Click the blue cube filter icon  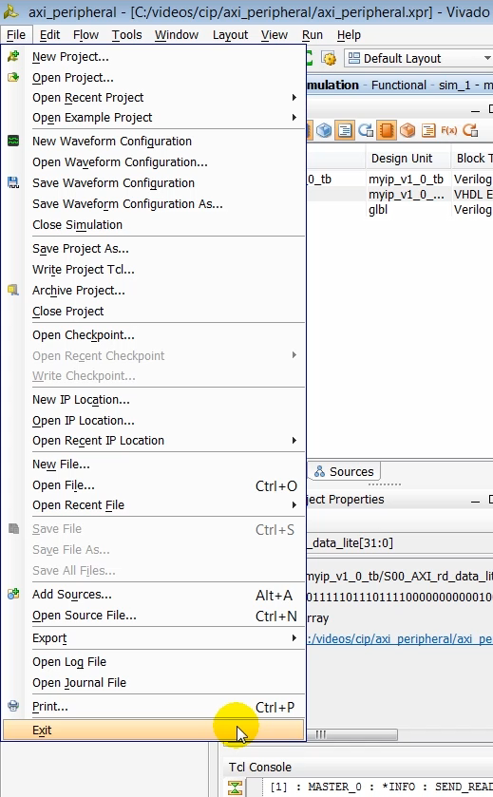point(324,131)
